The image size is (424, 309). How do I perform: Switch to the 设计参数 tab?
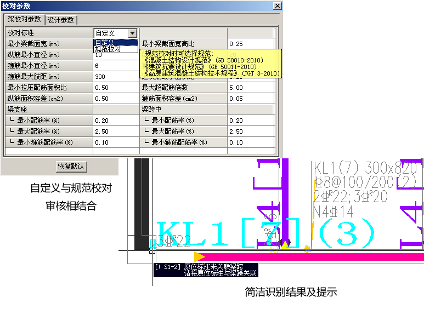click(61, 20)
